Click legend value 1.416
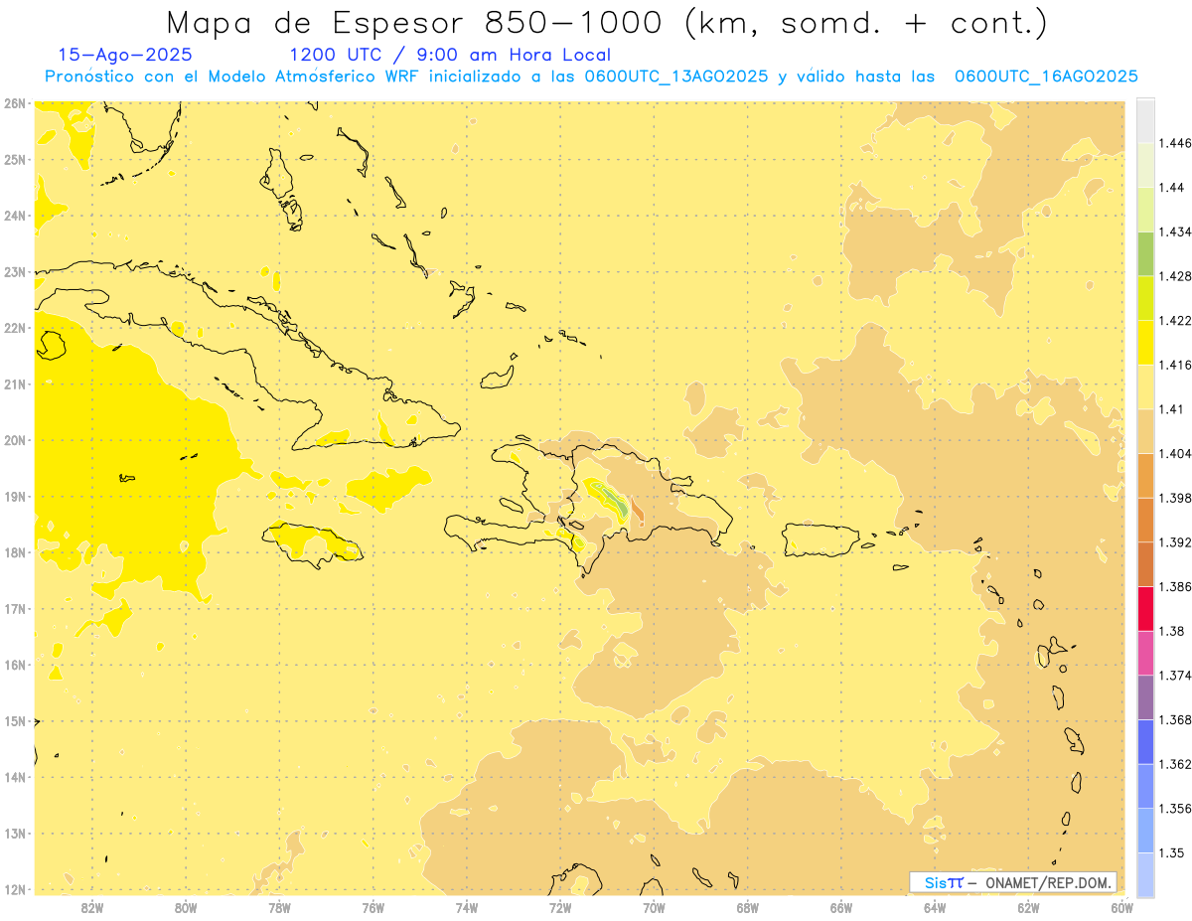The height and width of the screenshot is (921, 1192). [x=1175, y=365]
